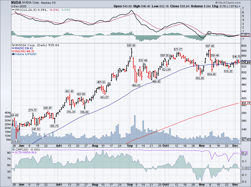
Task: Open the blue dropdown arrow beside Chg
Action: [240, 6]
